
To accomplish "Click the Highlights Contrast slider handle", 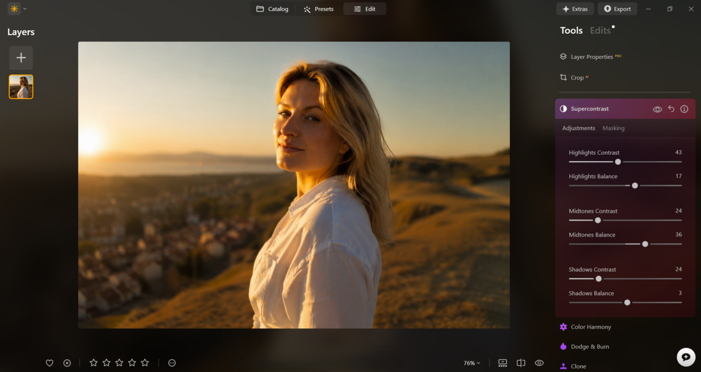I will click(618, 162).
